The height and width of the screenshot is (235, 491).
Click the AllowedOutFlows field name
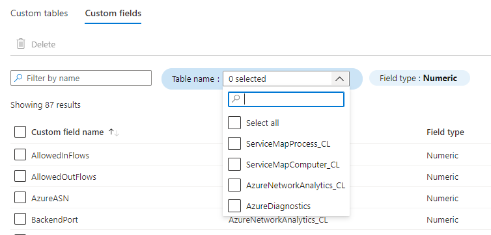64,177
